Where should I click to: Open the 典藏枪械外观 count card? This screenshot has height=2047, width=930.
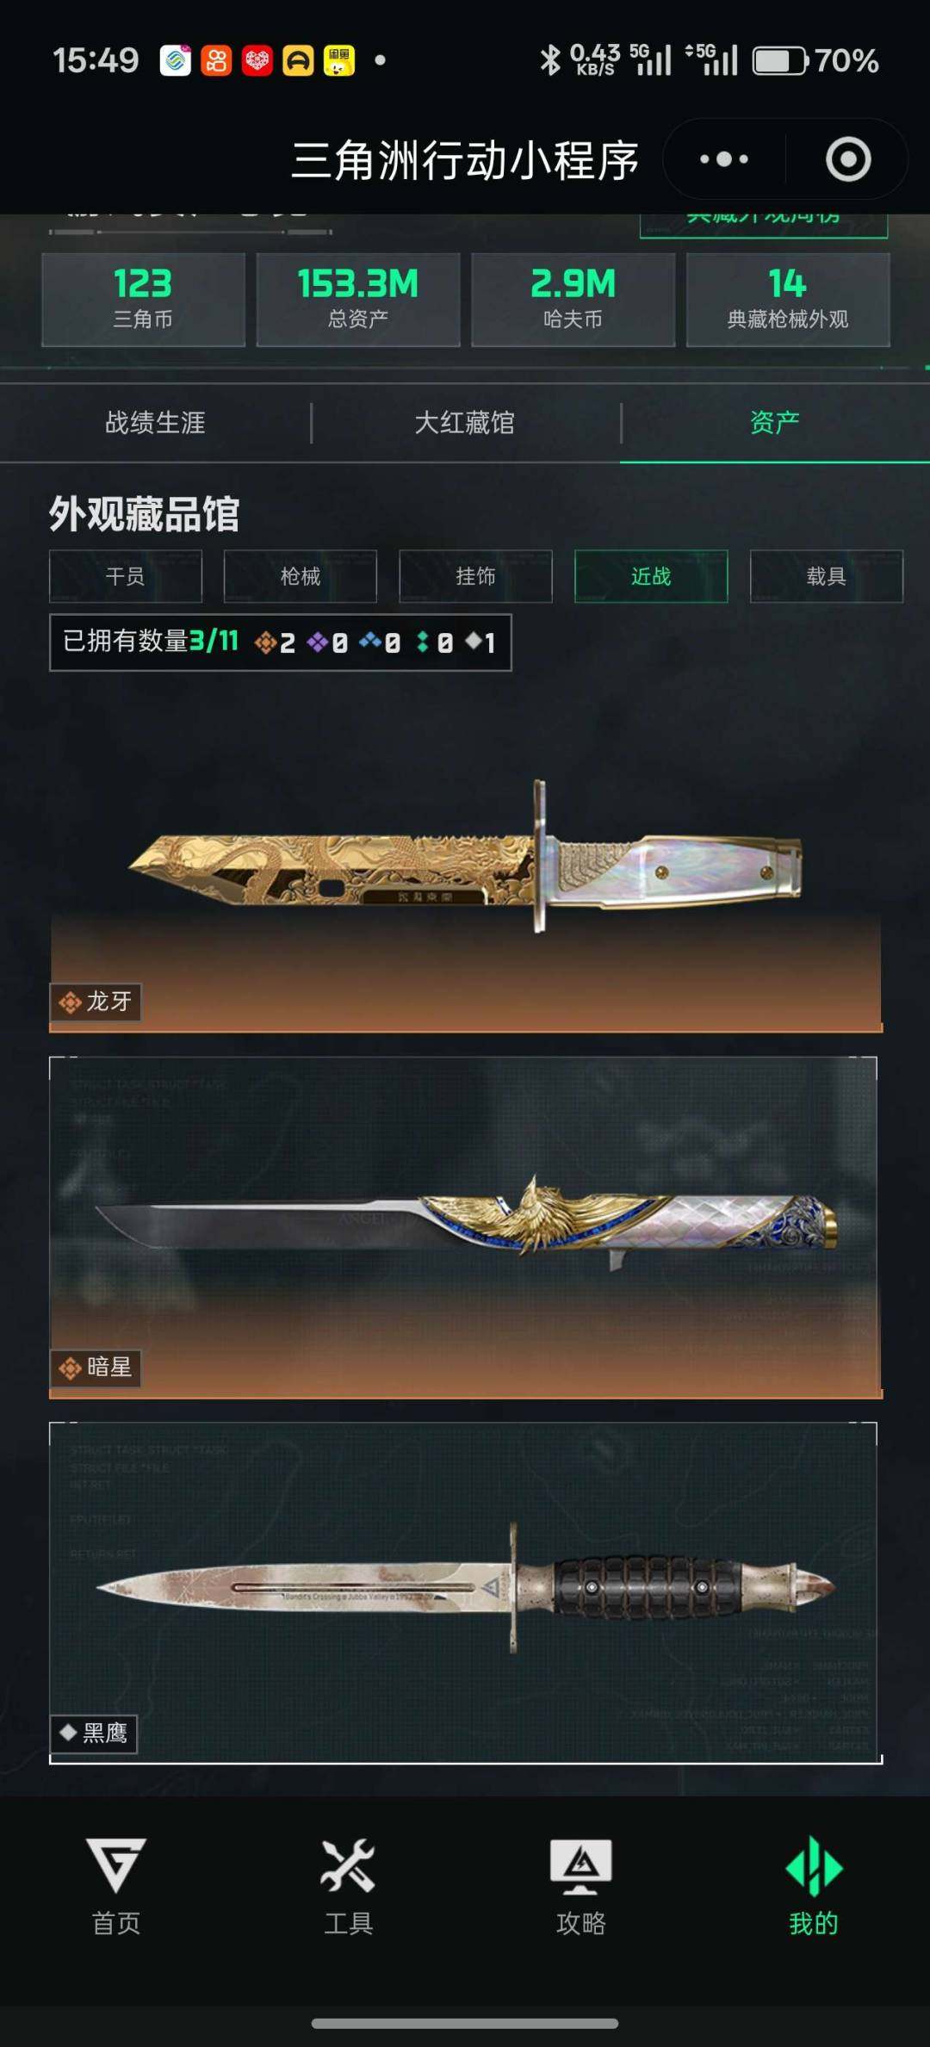(788, 300)
